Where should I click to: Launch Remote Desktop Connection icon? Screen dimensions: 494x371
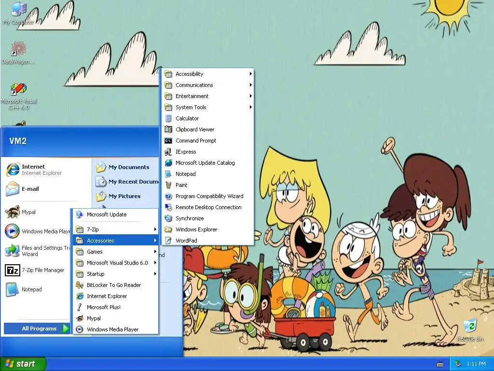coord(168,207)
